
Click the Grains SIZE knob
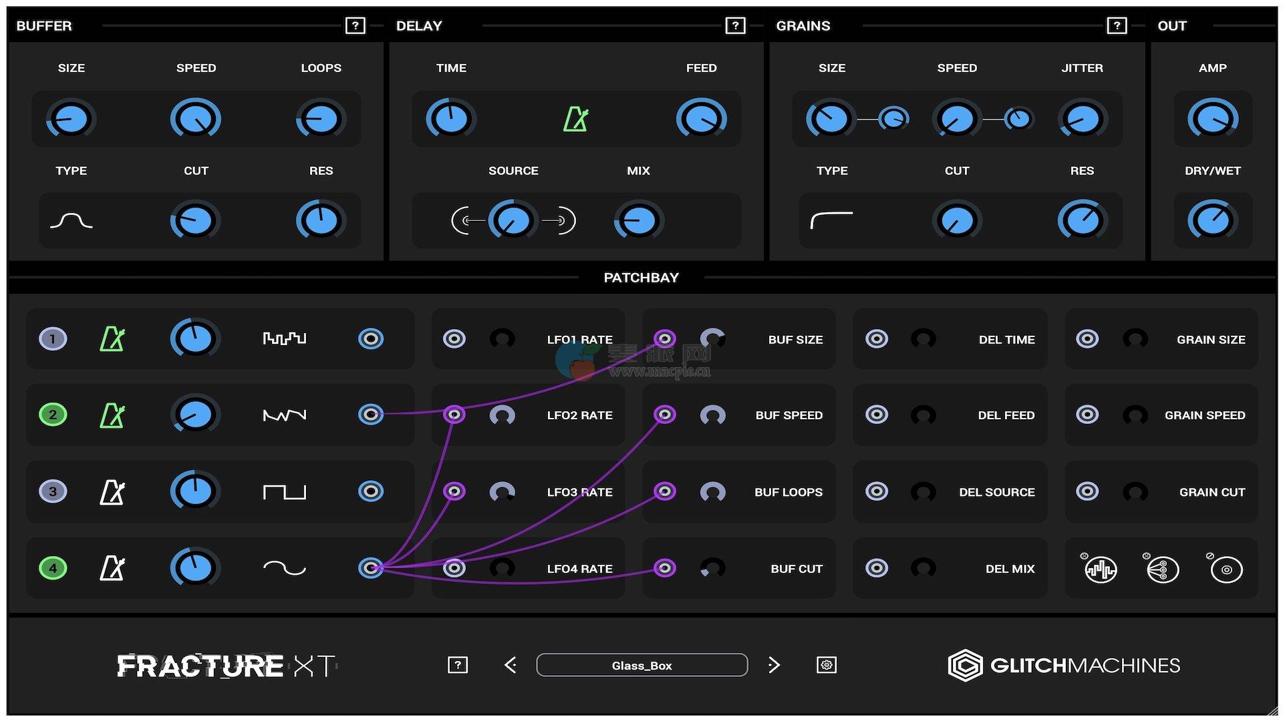831,119
